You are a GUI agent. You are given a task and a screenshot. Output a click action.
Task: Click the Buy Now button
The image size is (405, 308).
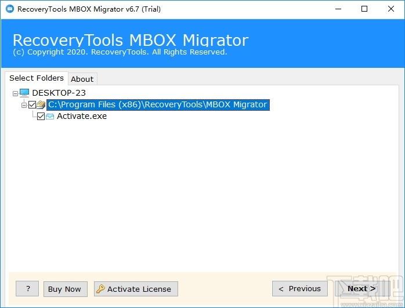tap(66, 289)
